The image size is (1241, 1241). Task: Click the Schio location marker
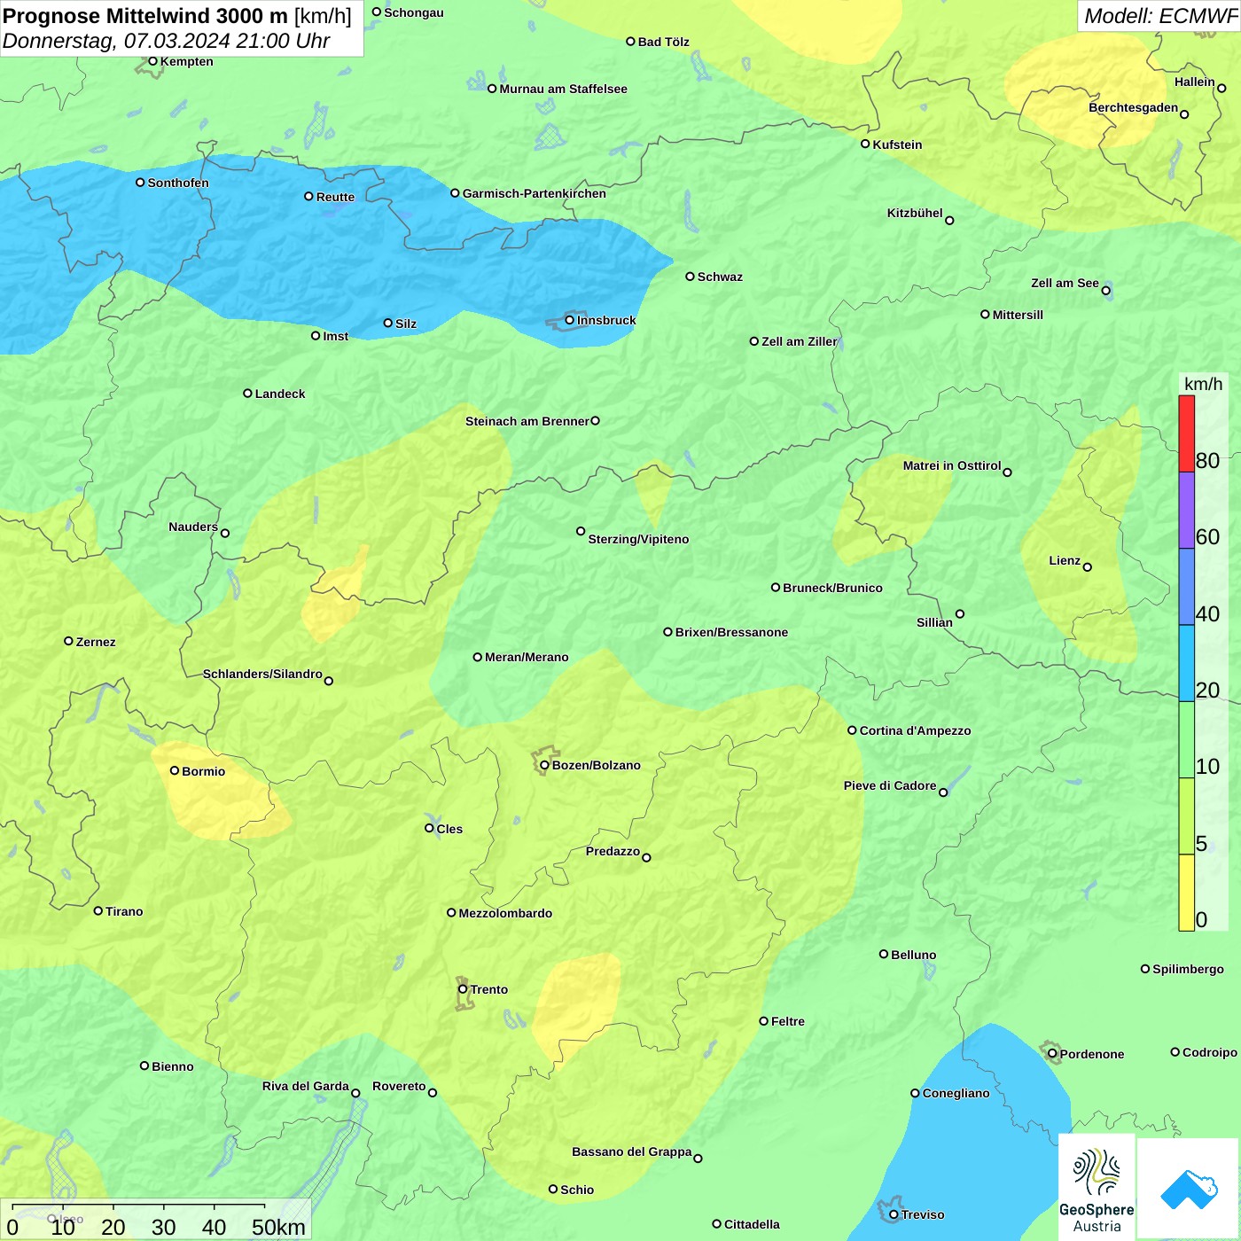(x=553, y=1189)
